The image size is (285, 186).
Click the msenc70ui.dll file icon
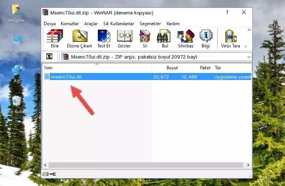[x=47, y=77]
